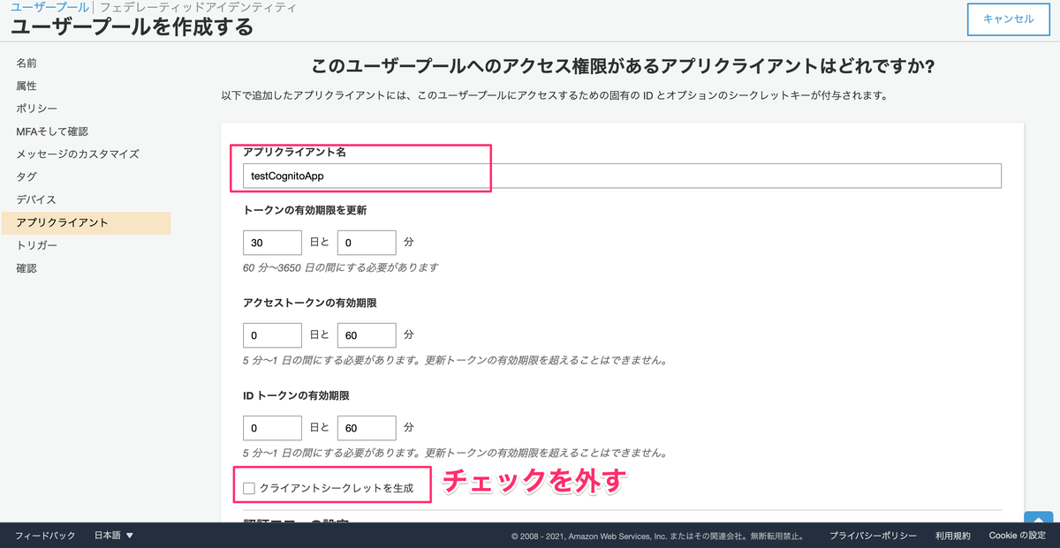Image resolution: width=1060 pixels, height=548 pixels.
Task: Click the ID トークン days field
Action: point(272,428)
